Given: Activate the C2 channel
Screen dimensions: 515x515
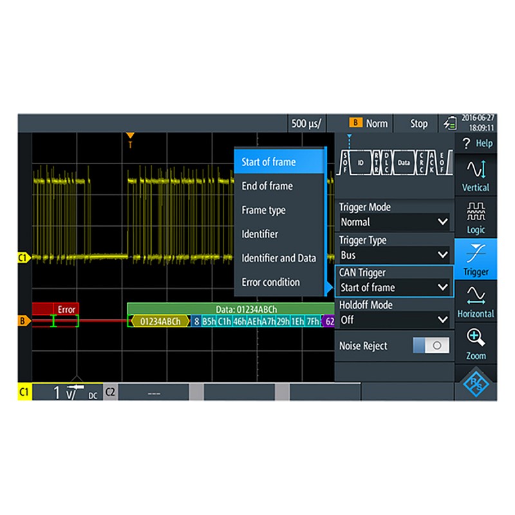Looking at the screenshot, I should (109, 391).
